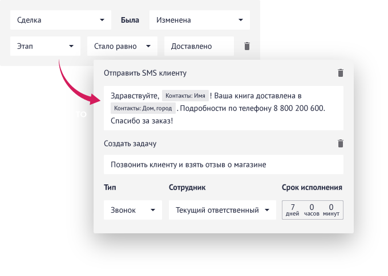
Task: Click the Позвонить клиенту task description field
Action: [223, 165]
